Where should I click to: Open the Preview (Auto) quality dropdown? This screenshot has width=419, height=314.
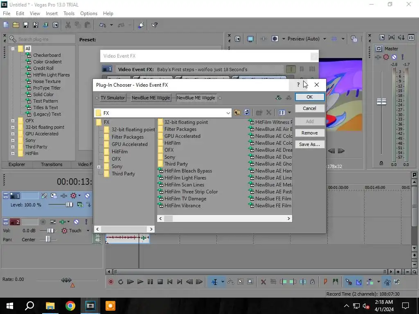(324, 39)
